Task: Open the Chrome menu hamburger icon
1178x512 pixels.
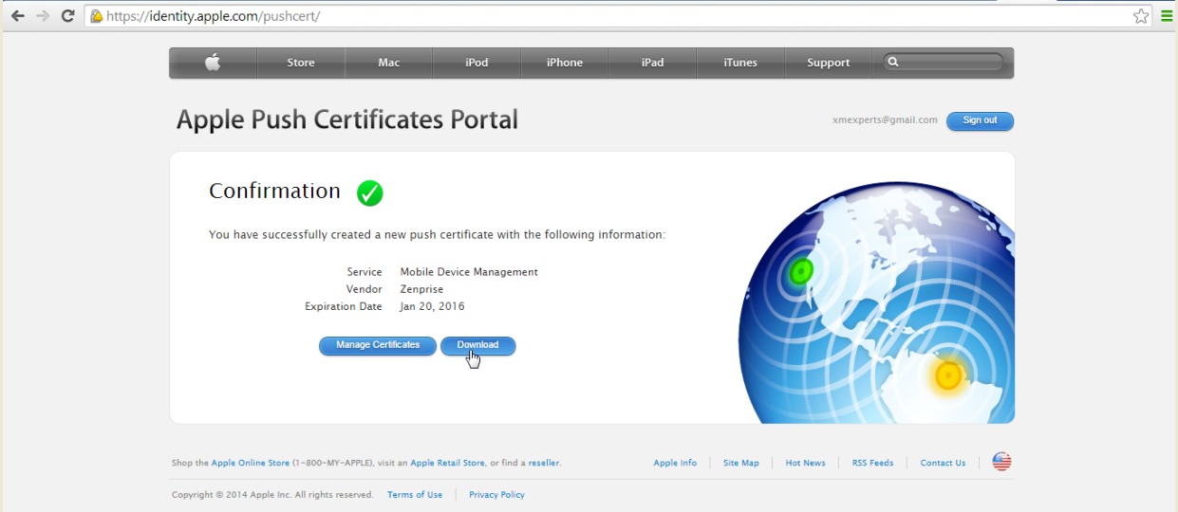Action: coord(1167,16)
